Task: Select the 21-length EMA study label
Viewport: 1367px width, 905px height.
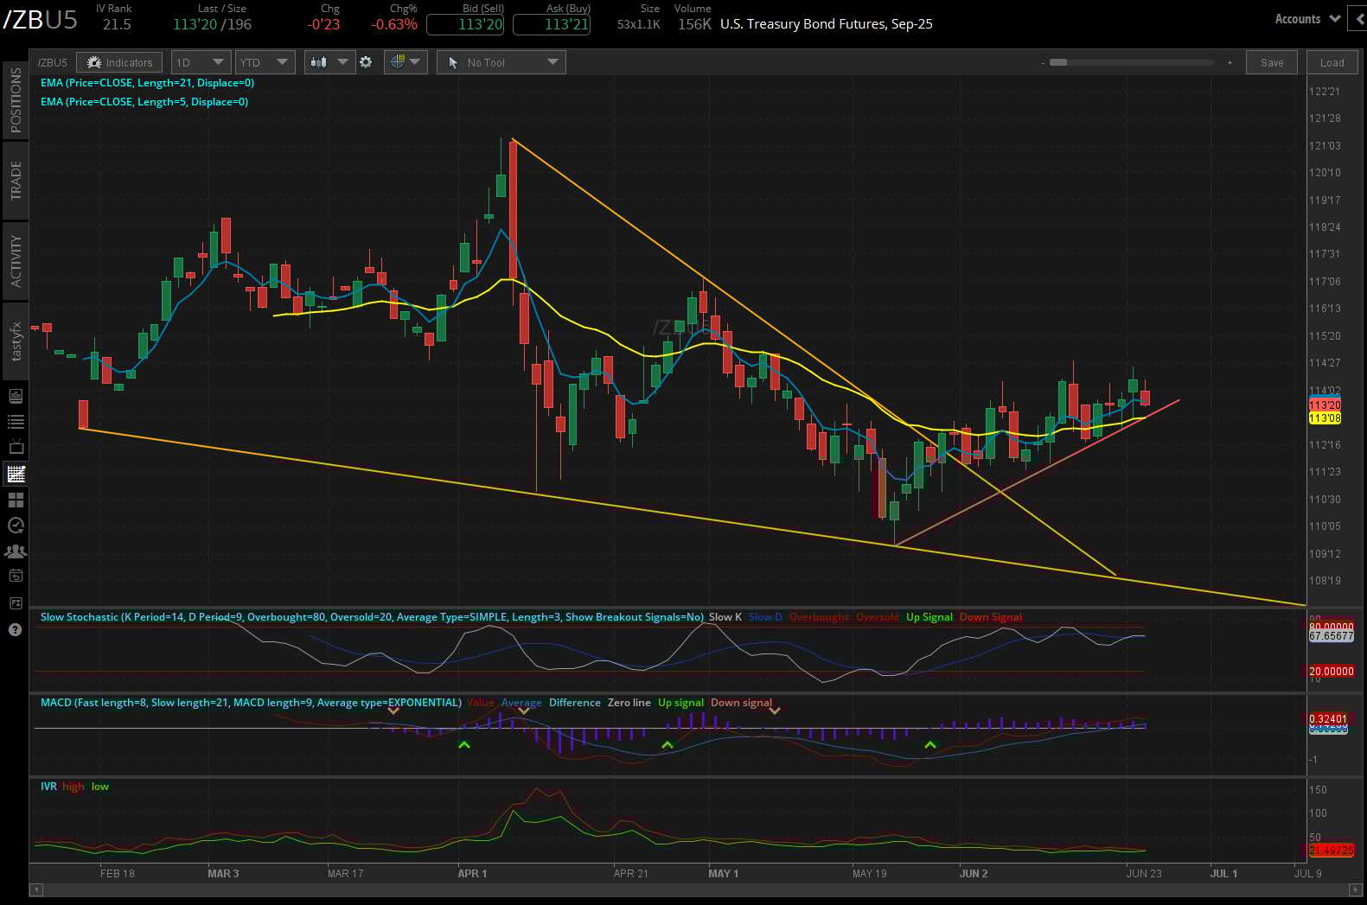Action: tap(147, 83)
